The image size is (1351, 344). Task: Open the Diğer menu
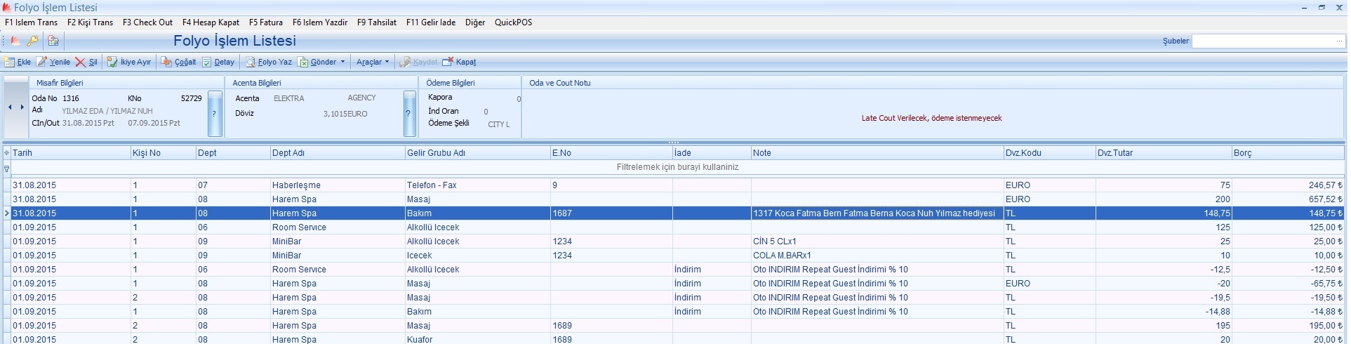click(475, 22)
